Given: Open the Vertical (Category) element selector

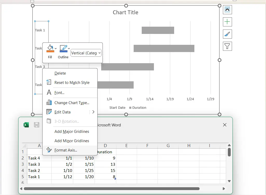Looking at the screenshot, I should tap(86, 53).
